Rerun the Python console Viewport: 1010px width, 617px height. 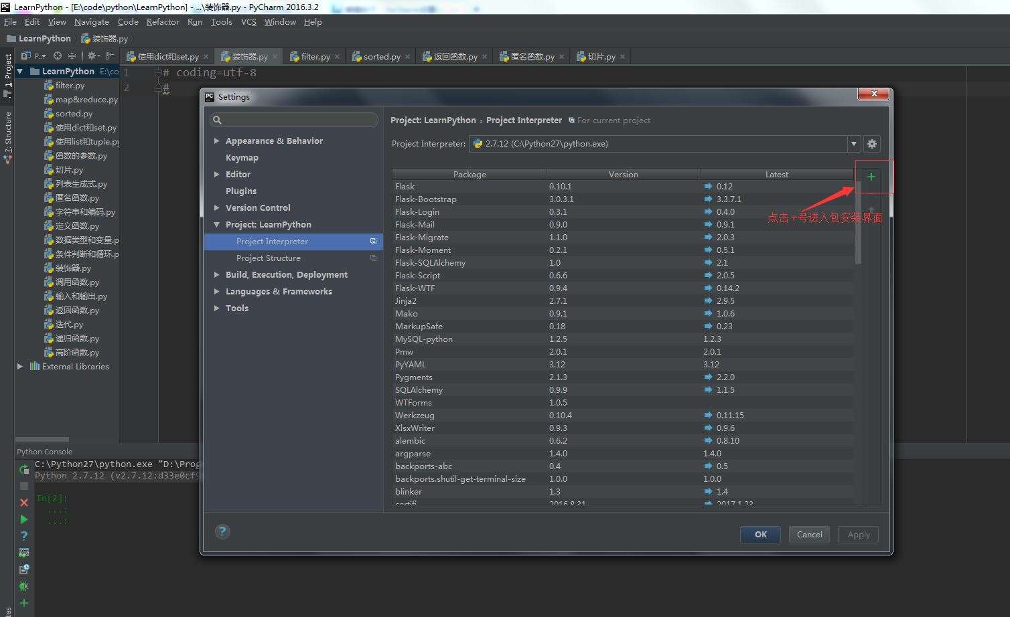tap(24, 469)
